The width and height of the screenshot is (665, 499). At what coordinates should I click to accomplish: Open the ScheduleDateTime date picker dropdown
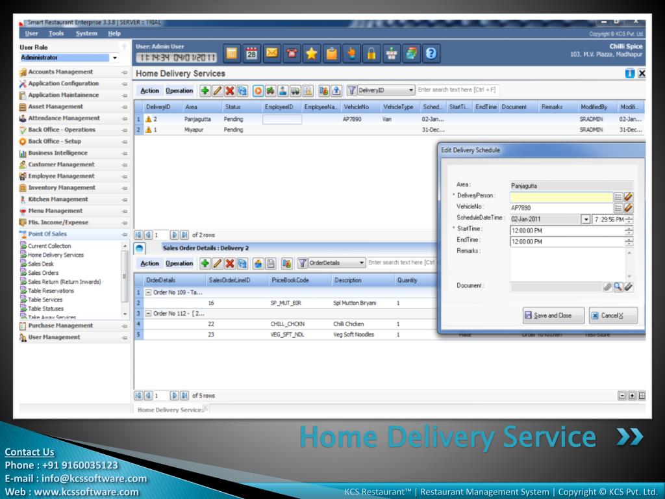(586, 220)
